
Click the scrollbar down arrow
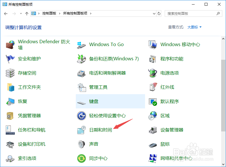[223, 164]
